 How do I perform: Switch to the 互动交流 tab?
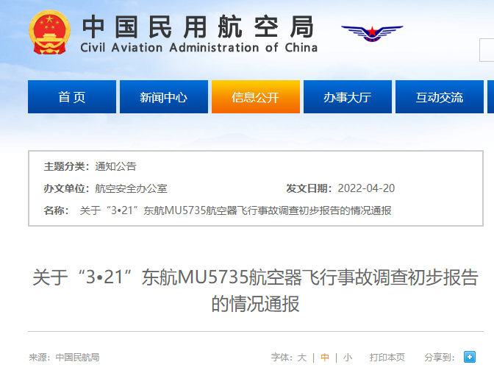(439, 97)
